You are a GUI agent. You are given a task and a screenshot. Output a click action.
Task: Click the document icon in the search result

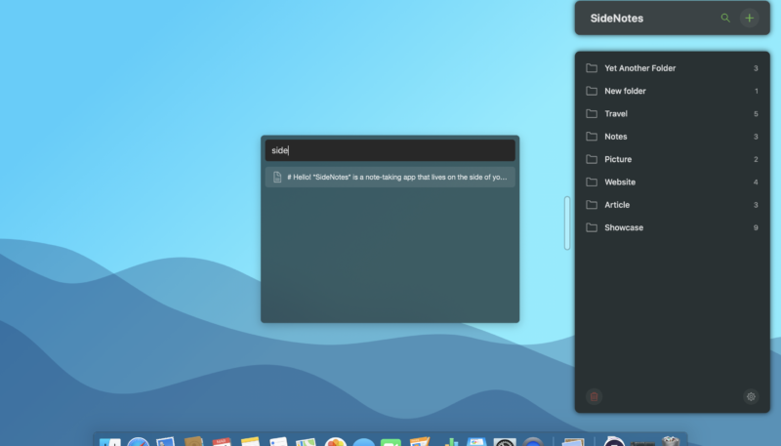point(277,178)
